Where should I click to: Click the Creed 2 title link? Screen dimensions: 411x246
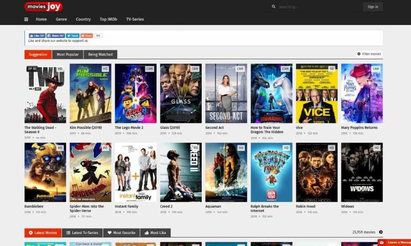point(166,206)
